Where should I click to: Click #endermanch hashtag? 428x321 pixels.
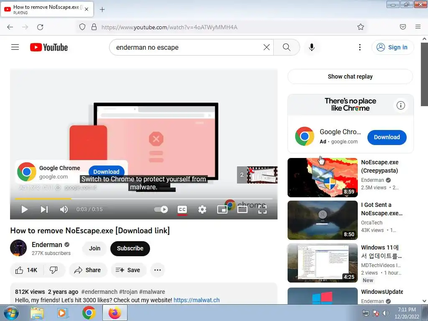[x=99, y=292]
